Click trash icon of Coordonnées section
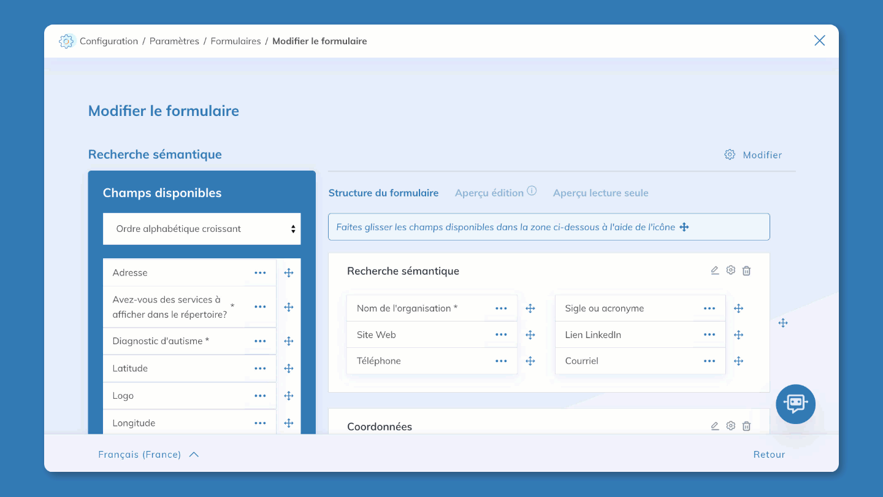This screenshot has width=883, height=497. pos(746,426)
